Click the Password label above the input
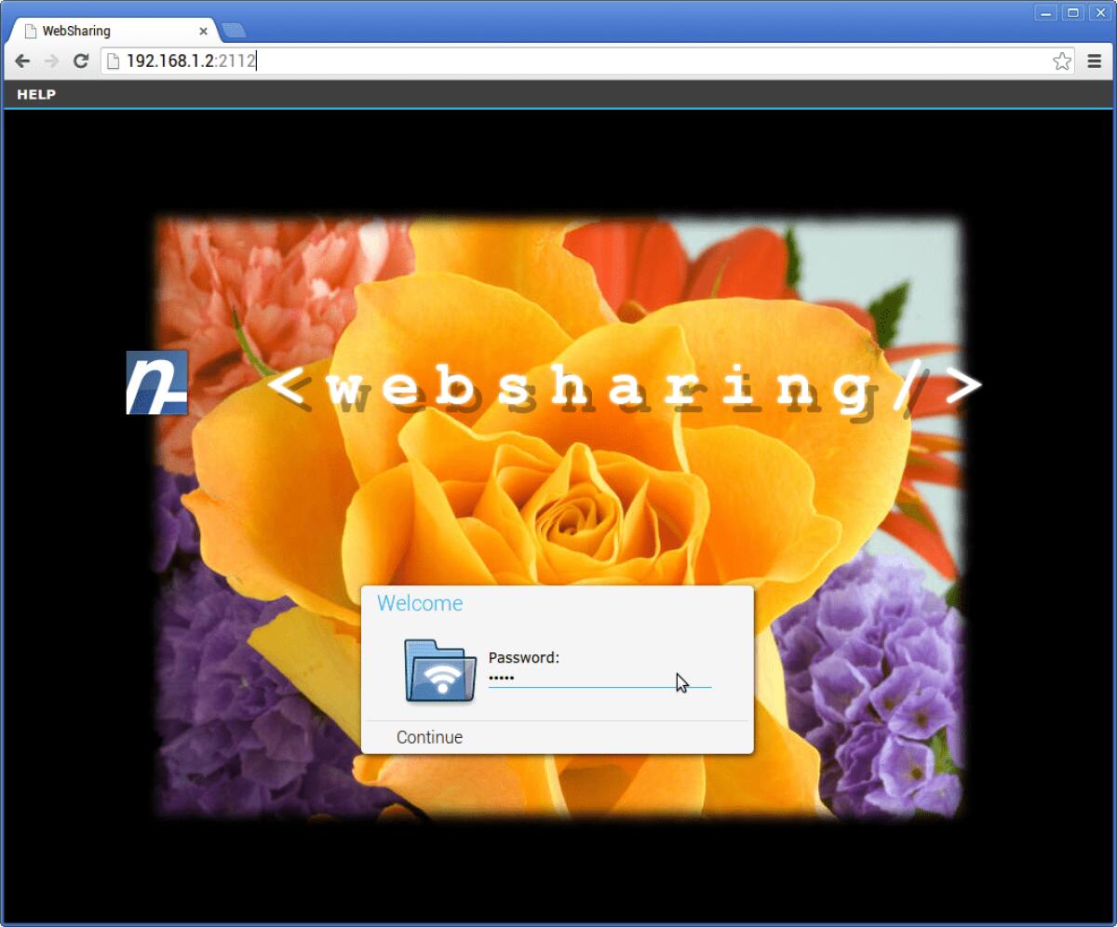 pos(525,657)
